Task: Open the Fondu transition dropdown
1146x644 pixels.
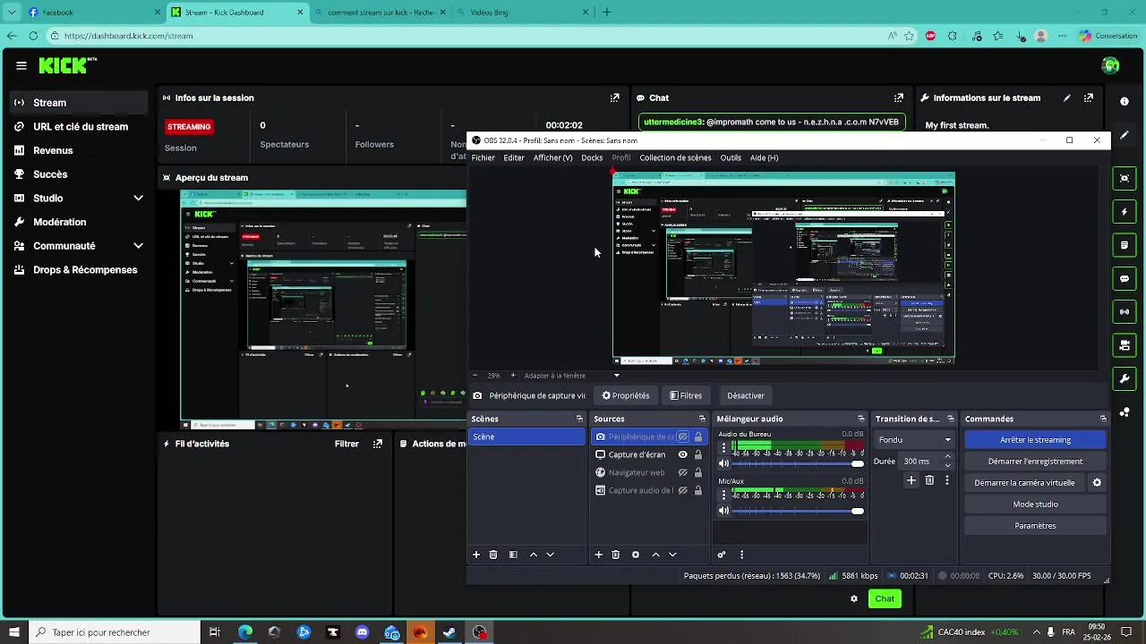Action: pos(914,440)
